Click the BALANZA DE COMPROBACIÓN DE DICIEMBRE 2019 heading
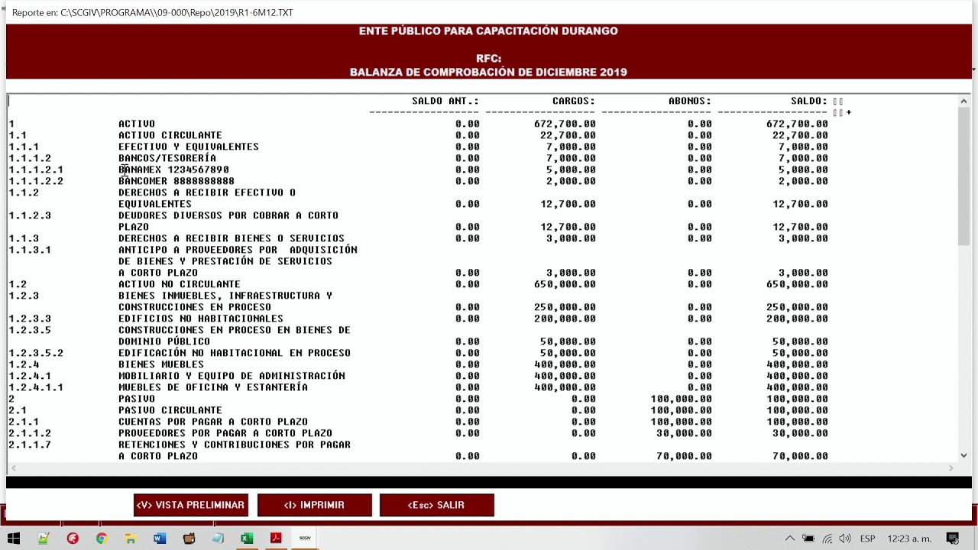The height and width of the screenshot is (550, 978). (488, 72)
